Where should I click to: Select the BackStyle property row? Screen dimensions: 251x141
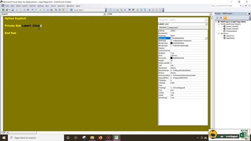pyautogui.click(x=183, y=41)
